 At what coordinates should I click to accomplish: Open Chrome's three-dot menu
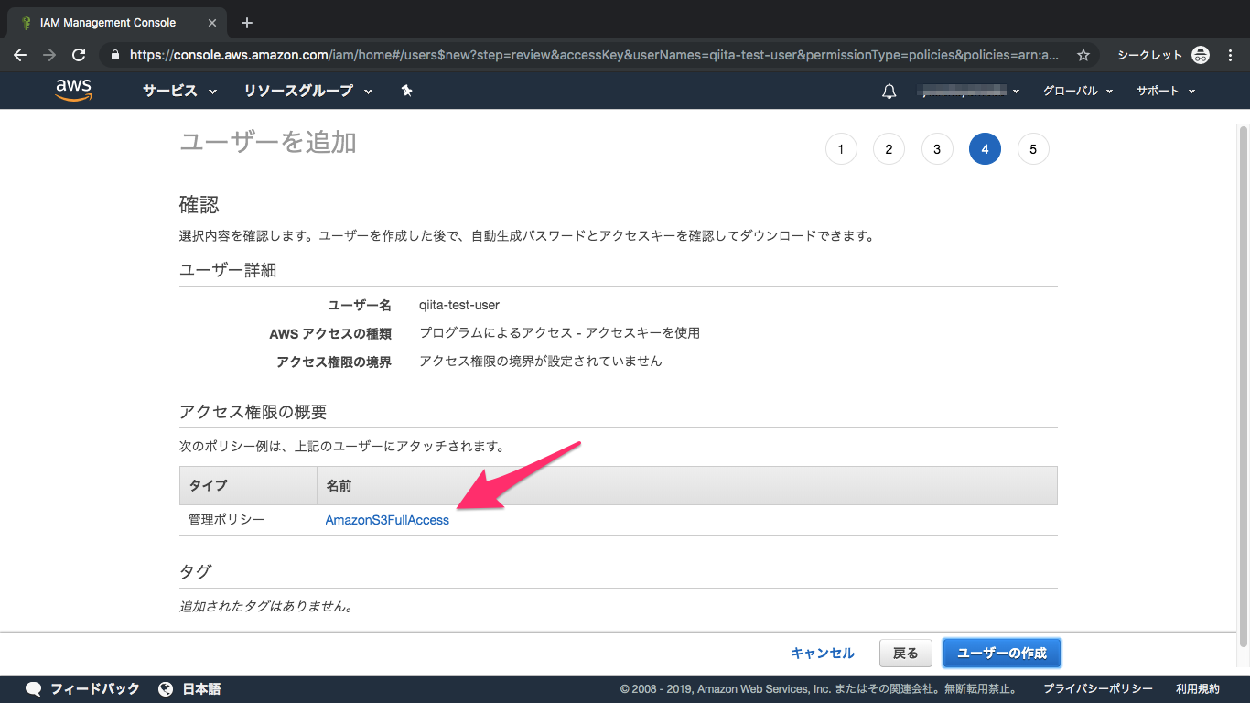tap(1231, 55)
